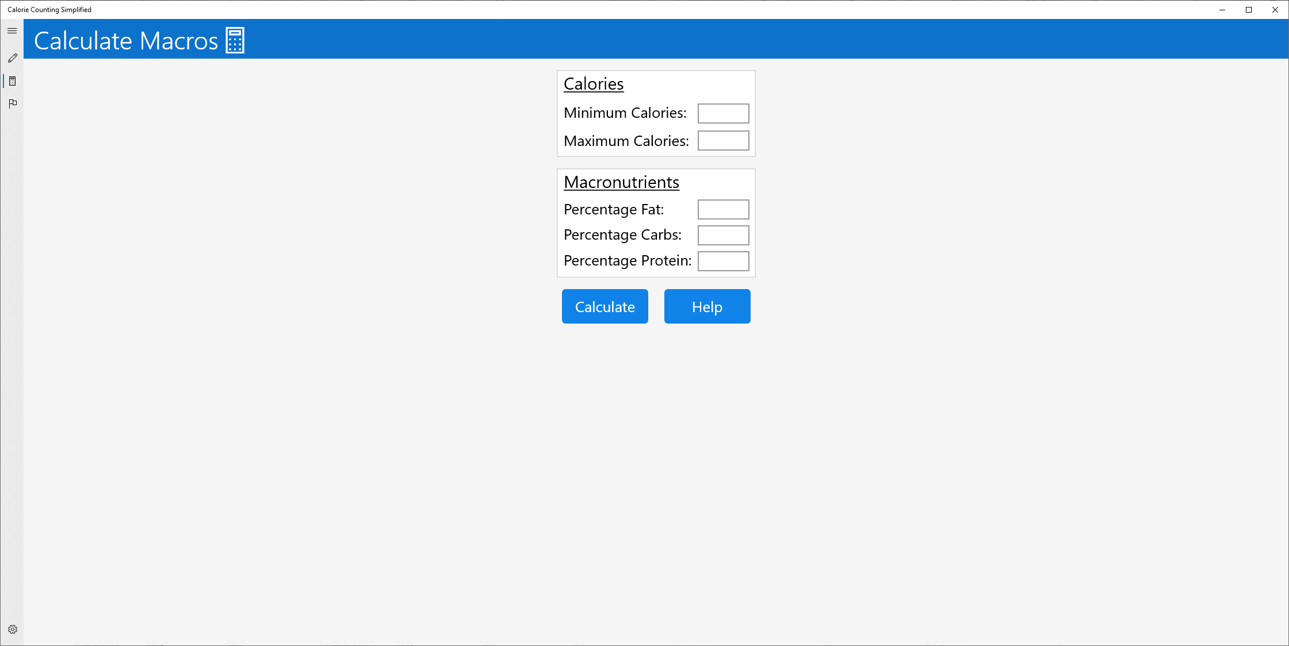This screenshot has height=646, width=1289.
Task: Click the Calories section heading
Action: coord(593,84)
